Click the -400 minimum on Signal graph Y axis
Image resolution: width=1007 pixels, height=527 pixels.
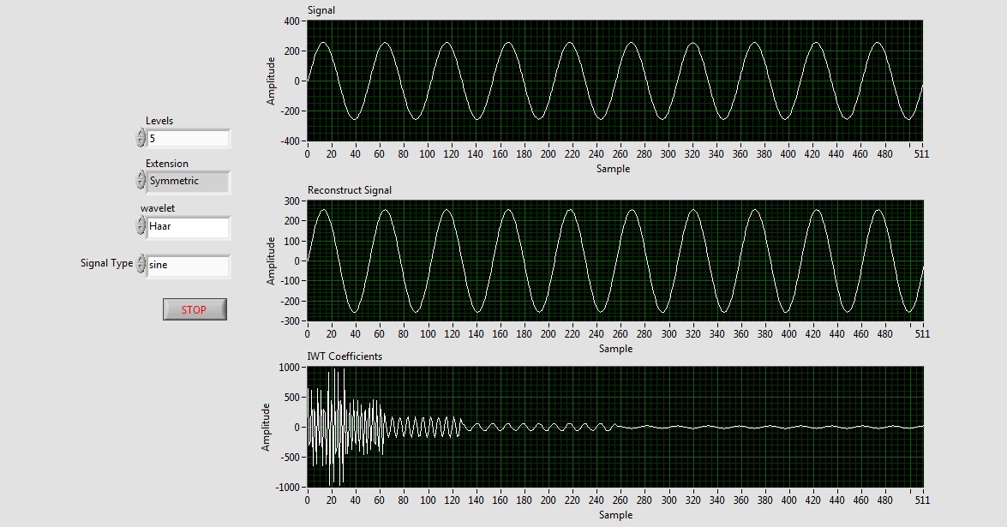click(289, 141)
